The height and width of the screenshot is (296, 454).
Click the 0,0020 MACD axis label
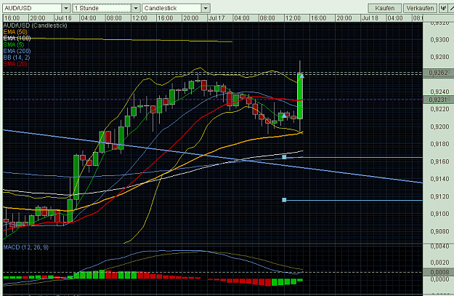click(439, 263)
